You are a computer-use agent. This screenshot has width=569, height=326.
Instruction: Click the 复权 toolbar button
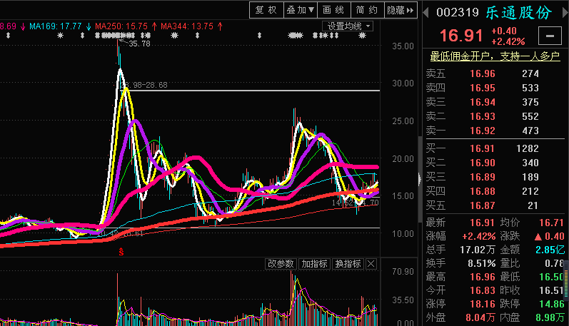click(266, 10)
